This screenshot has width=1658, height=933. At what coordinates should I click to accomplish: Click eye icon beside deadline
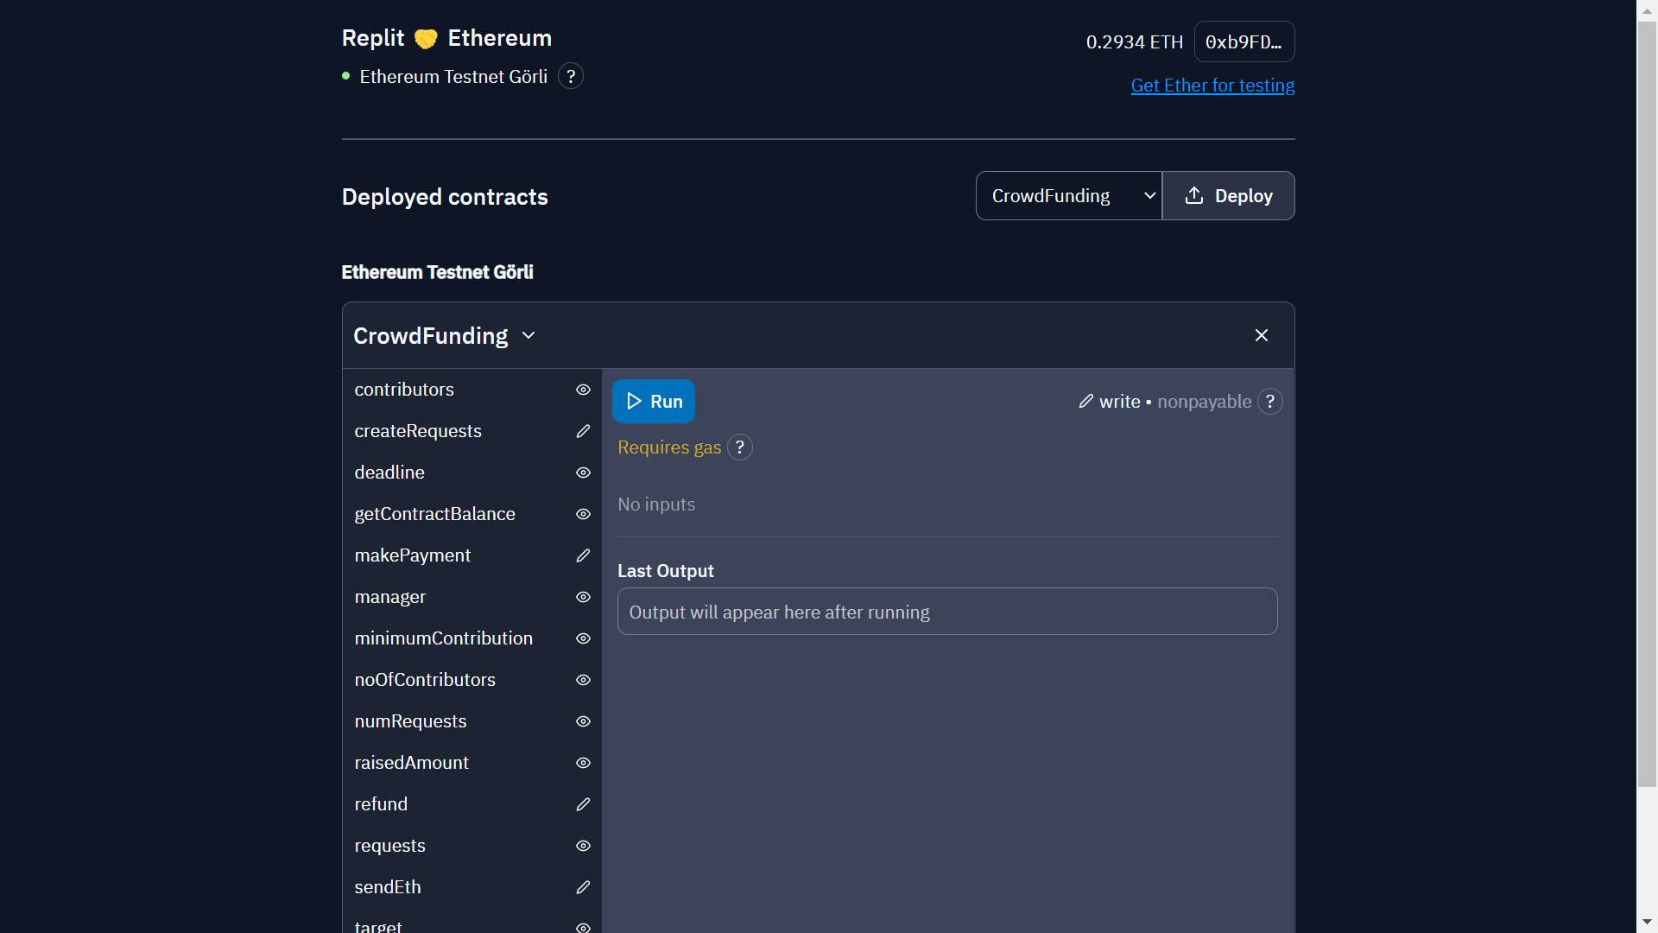[583, 473]
